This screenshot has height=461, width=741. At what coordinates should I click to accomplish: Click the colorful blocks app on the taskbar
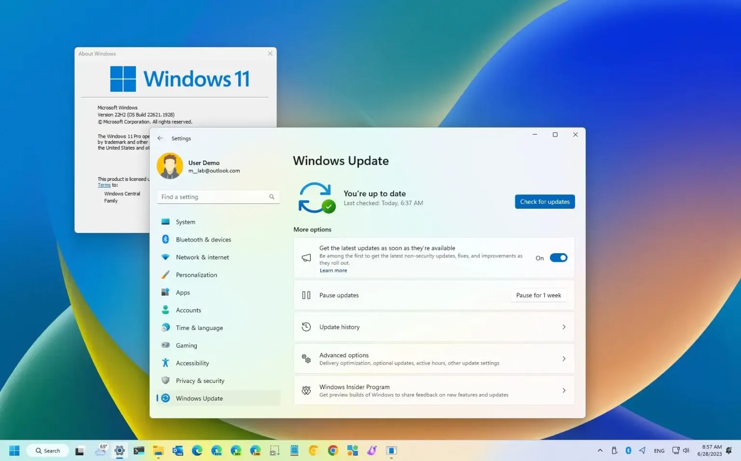point(353,451)
